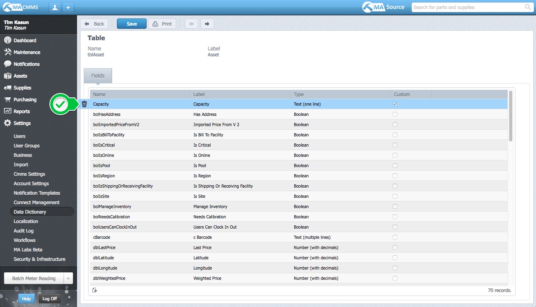Open Dashboard from sidebar
The image size is (536, 307).
(25, 40)
